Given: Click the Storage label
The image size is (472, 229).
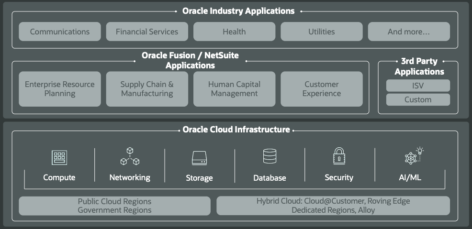Looking at the screenshot, I should click(x=199, y=178).
